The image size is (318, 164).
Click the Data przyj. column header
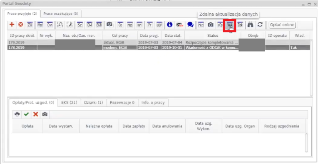pos(149,36)
